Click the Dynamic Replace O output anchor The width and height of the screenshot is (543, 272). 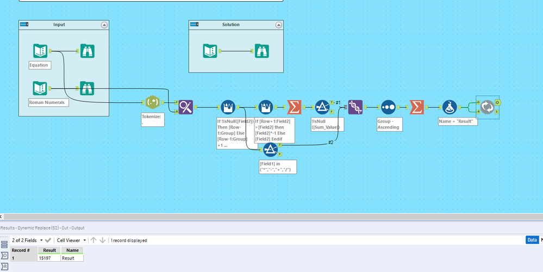[498, 102]
